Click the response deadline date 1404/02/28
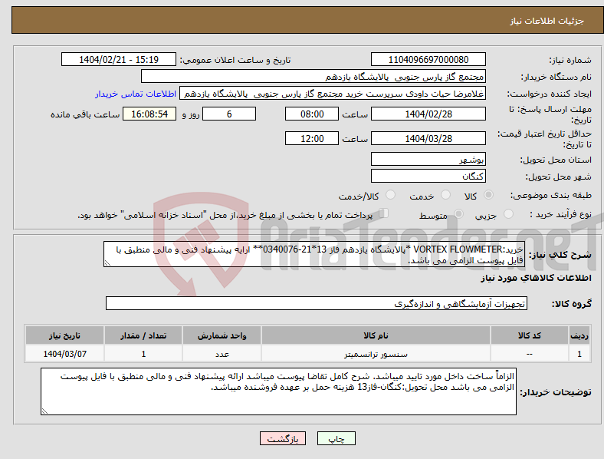The image size is (604, 459). point(428,114)
